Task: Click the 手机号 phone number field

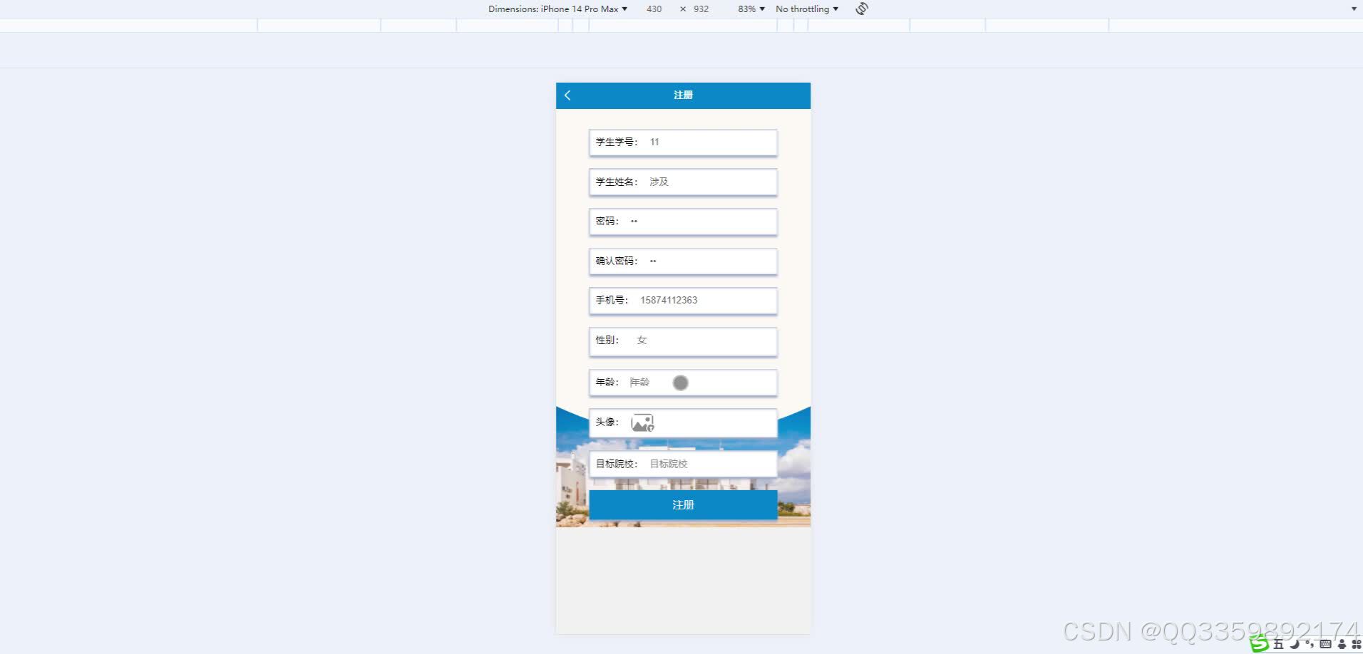Action: (683, 301)
